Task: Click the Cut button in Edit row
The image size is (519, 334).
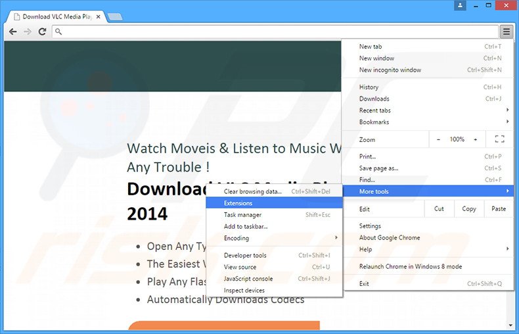Action: pos(439,209)
